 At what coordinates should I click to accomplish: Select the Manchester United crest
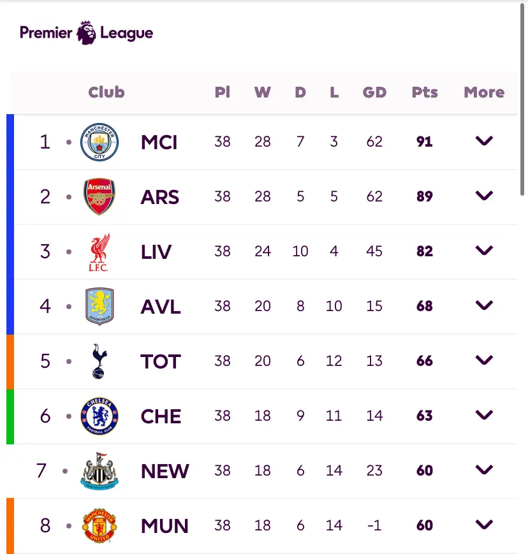coord(99,525)
